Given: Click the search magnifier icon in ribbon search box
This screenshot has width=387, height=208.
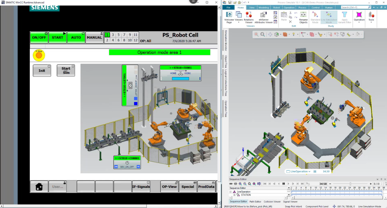Looking at the screenshot, I should click(369, 7).
